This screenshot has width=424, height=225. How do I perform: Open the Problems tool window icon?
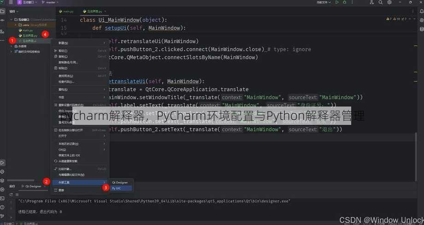2,207
